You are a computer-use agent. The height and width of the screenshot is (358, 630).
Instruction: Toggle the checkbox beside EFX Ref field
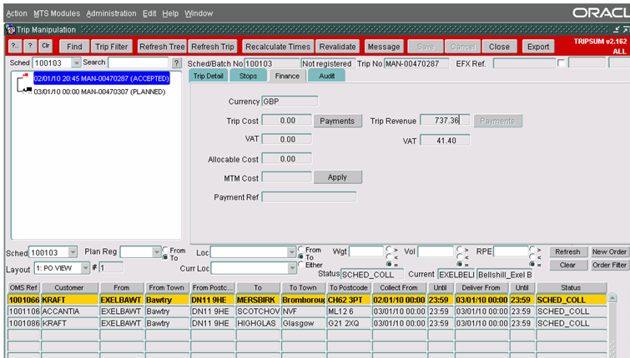coord(561,63)
